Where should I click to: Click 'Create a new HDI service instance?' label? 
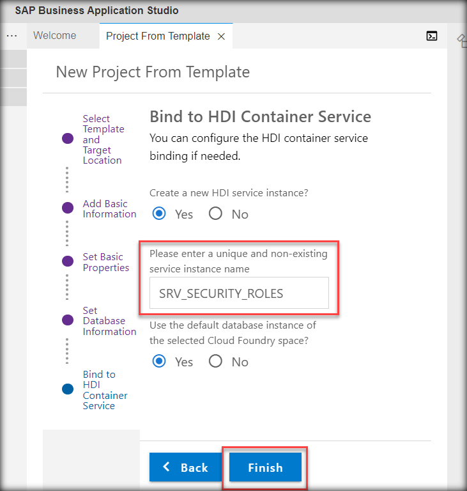229,193
